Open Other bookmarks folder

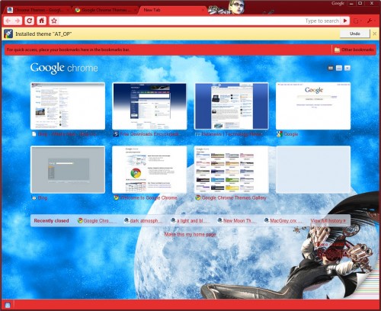[354, 50]
